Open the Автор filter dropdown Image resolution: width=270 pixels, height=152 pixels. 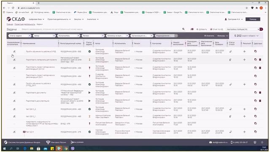tap(44, 35)
